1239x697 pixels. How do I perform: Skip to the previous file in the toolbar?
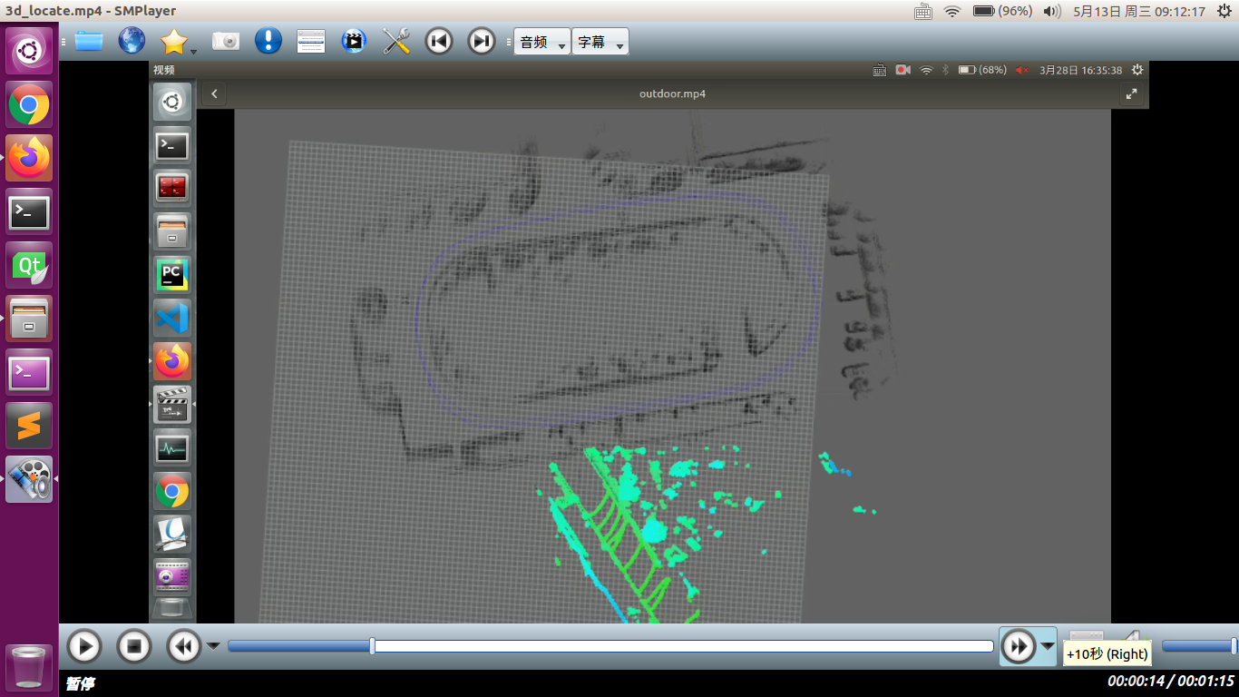click(439, 41)
